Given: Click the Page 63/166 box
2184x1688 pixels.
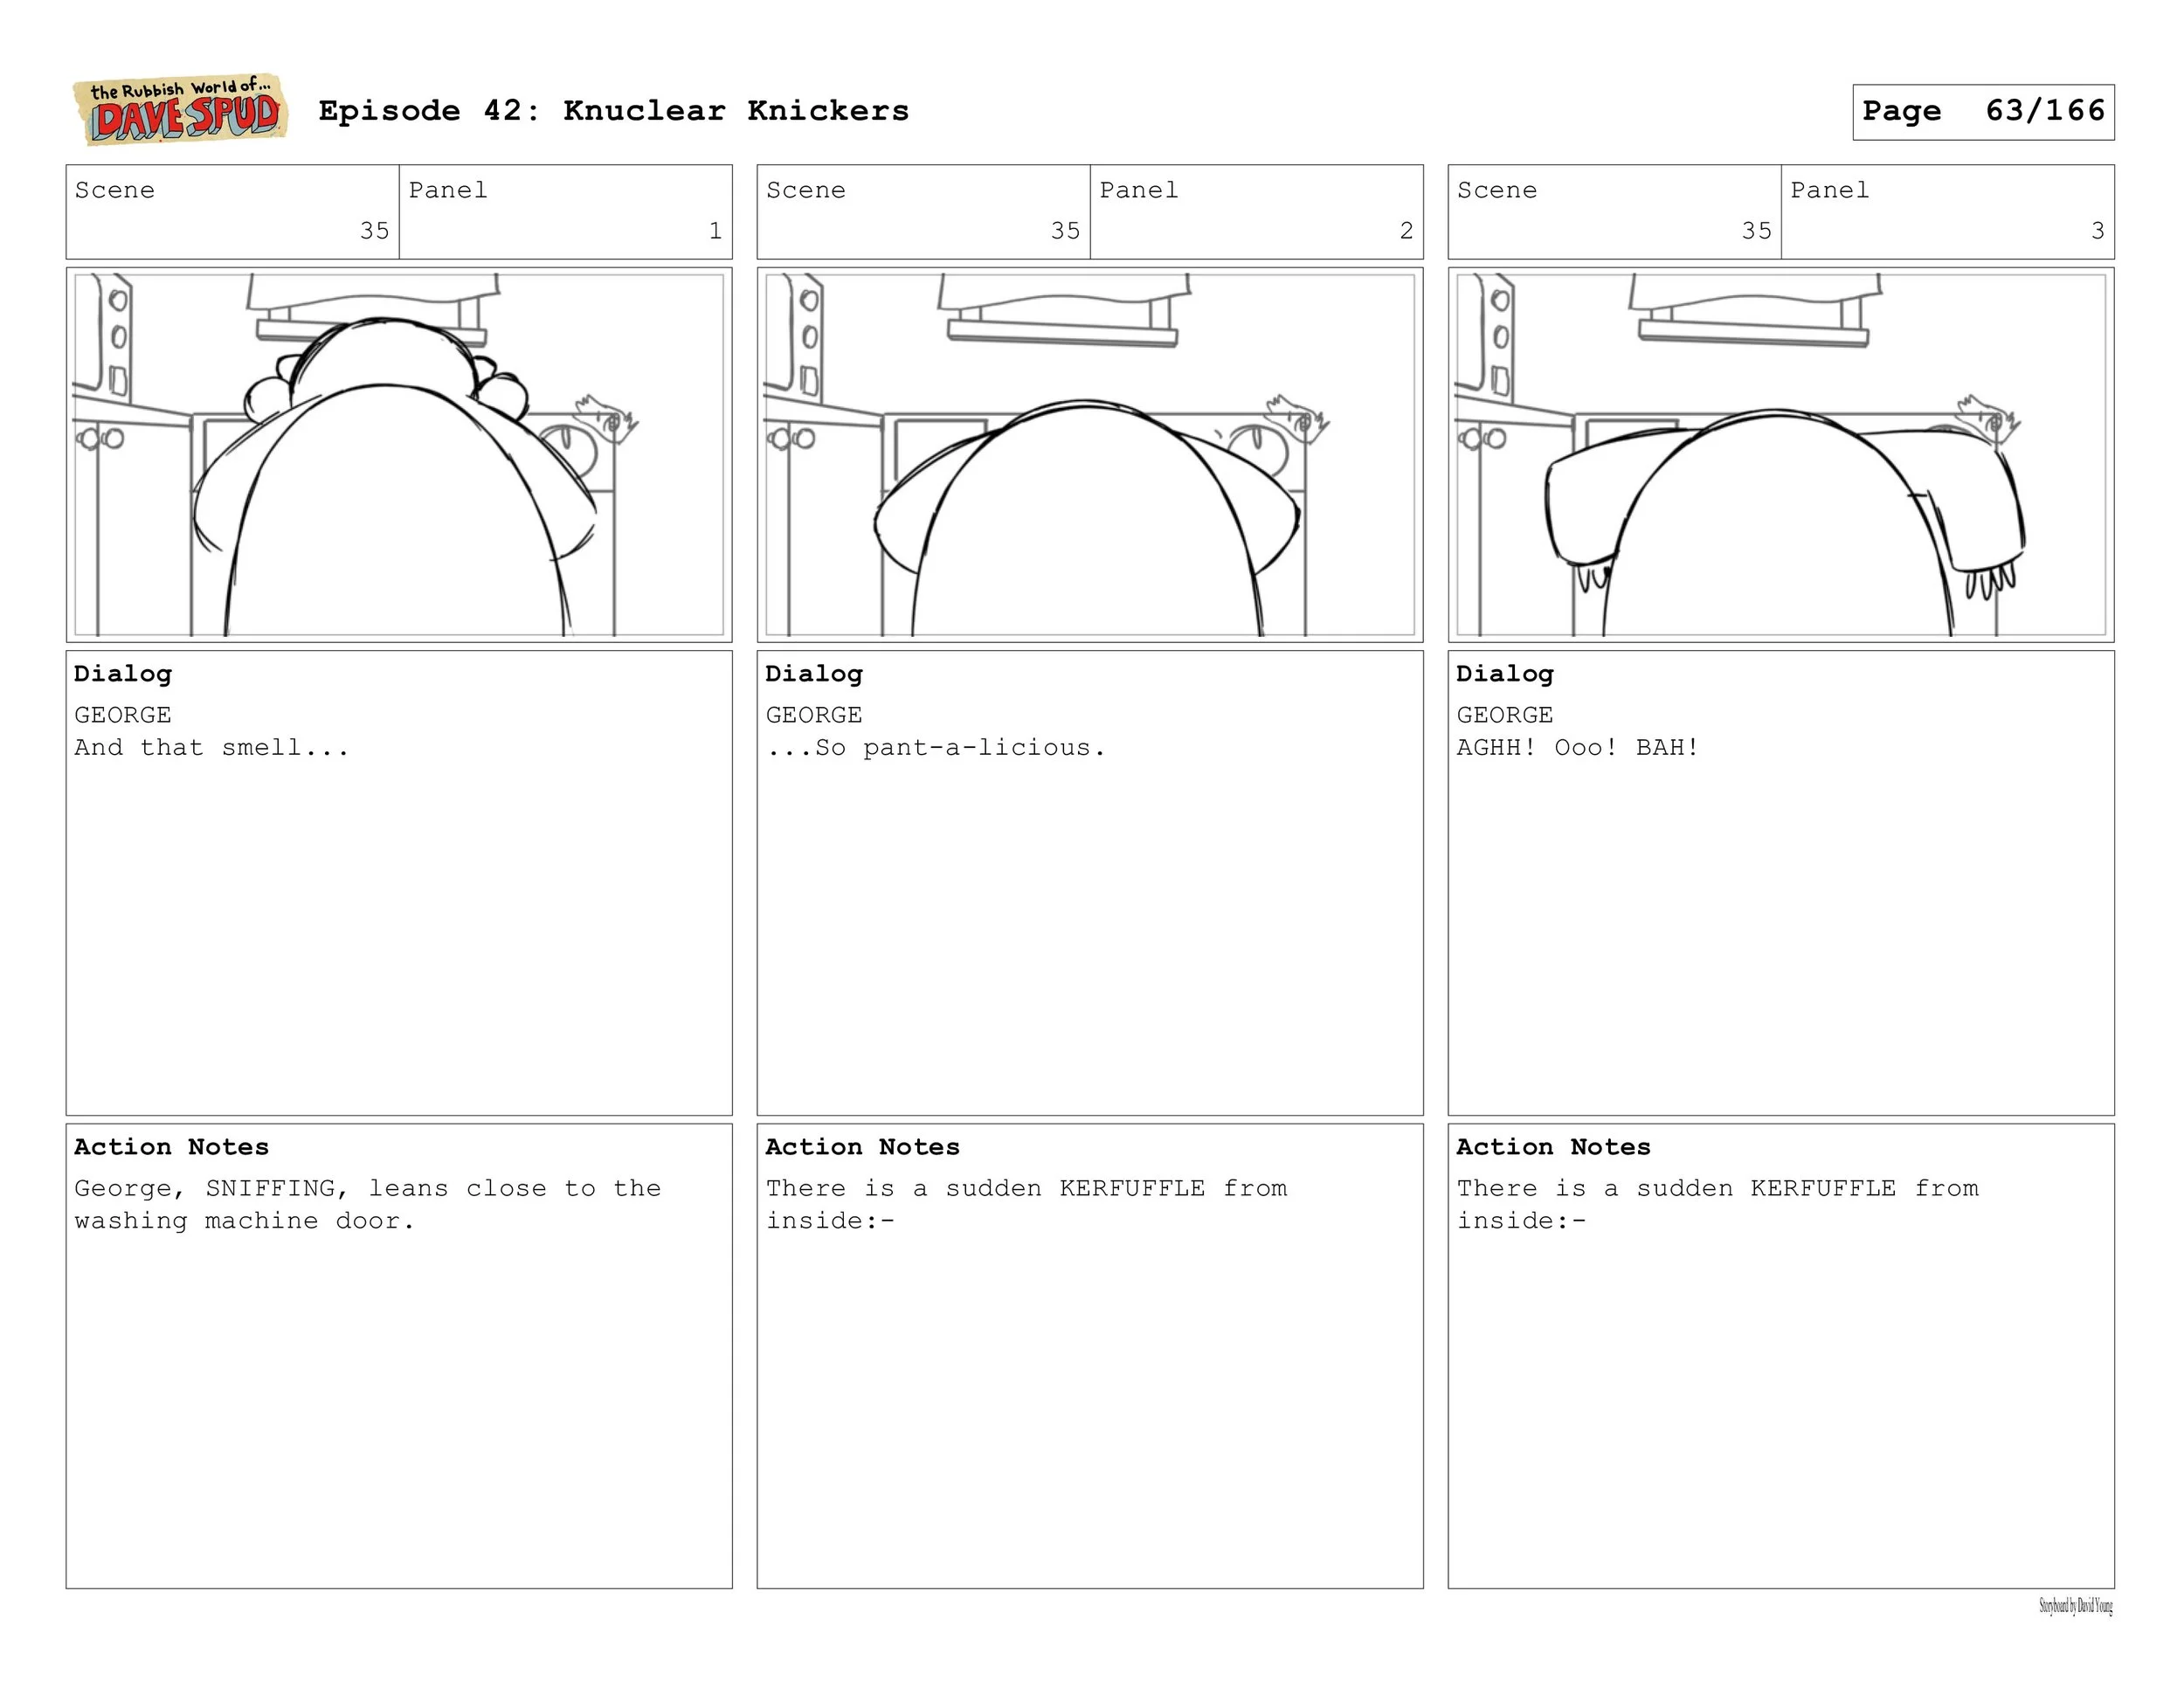Looking at the screenshot, I should tap(1982, 112).
